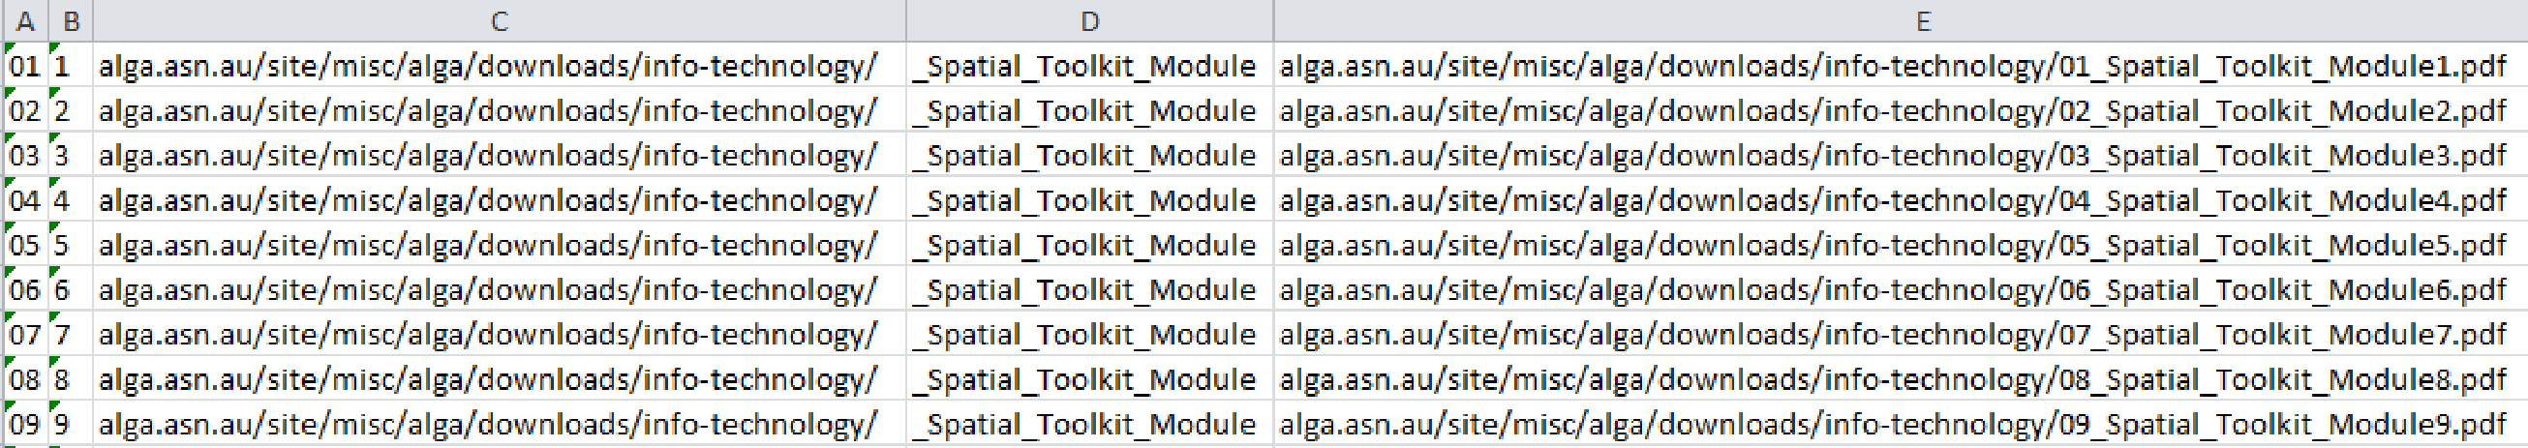The image size is (2528, 448).
Task: Click cell containing 08 in column A
Action: pyautogui.click(x=25, y=378)
